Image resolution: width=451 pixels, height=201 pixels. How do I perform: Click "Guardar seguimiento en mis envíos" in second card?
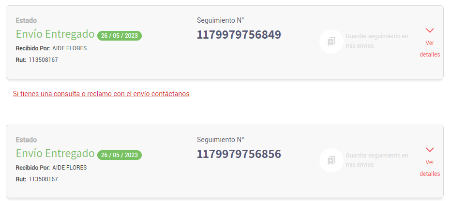point(376,160)
